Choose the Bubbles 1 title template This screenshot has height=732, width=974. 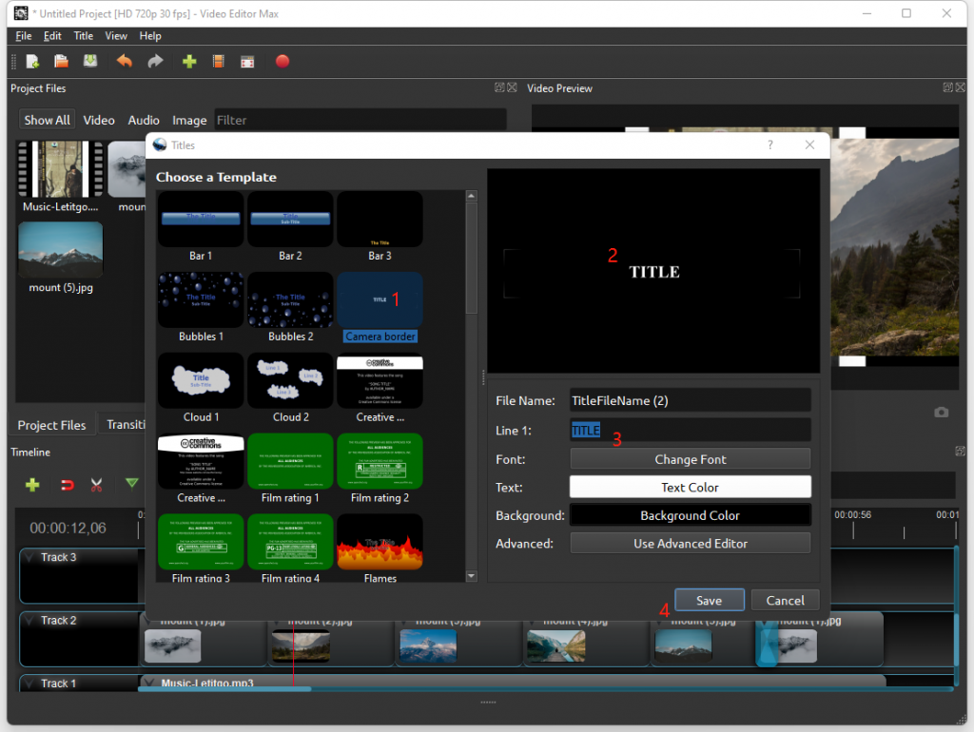point(201,307)
